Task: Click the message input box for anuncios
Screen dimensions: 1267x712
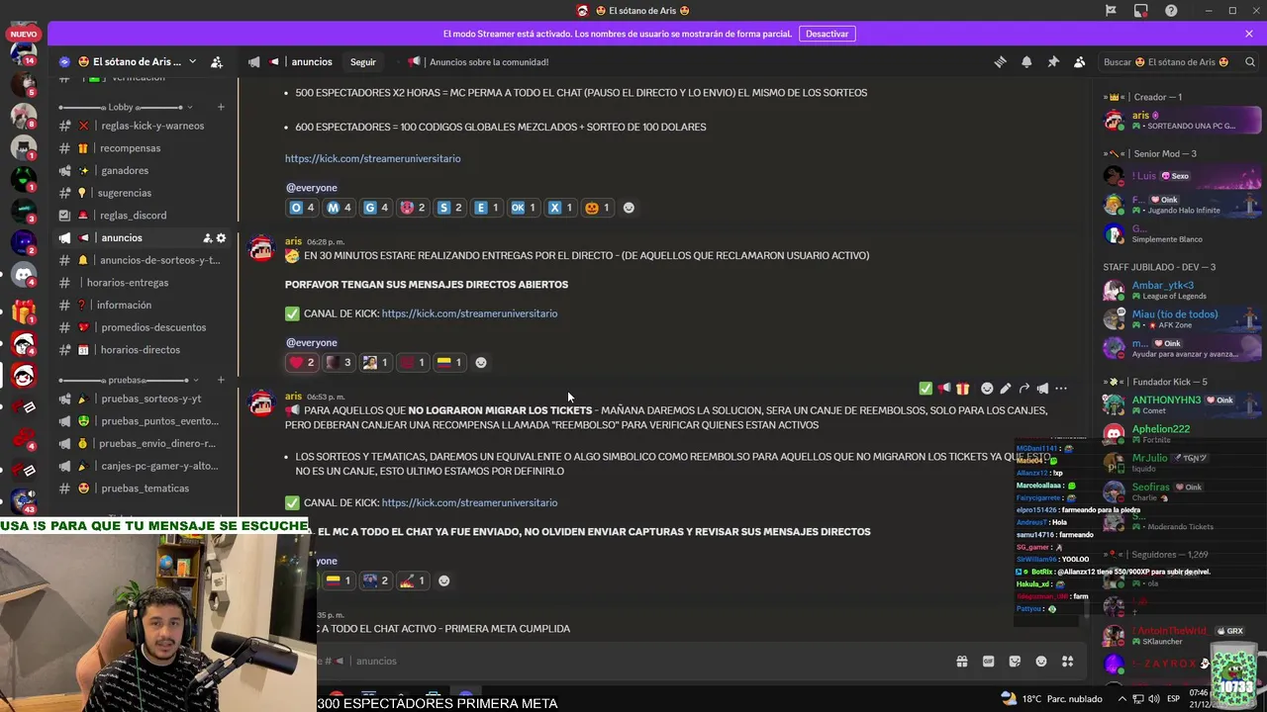Action: coord(633,661)
